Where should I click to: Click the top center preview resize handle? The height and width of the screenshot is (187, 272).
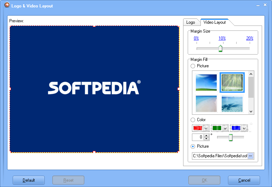94,26
